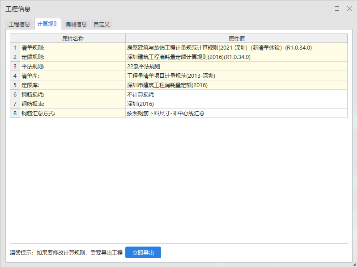The height and width of the screenshot is (268, 358).
Task: Open the 自定义 tab
Action: pyautogui.click(x=102, y=24)
